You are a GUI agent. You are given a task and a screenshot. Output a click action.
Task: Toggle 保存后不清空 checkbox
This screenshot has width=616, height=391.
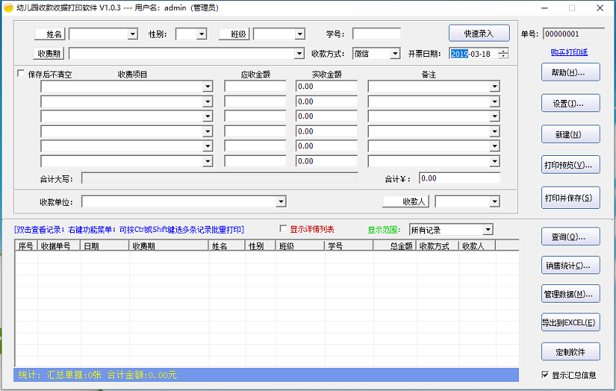pyautogui.click(x=22, y=73)
